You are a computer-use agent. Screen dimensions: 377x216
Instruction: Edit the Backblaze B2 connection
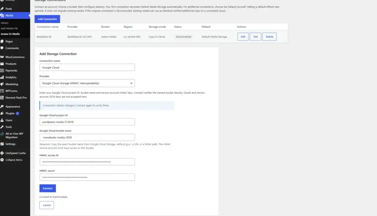coord(243,37)
